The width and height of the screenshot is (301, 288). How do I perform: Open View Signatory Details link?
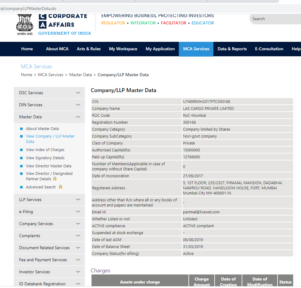click(x=45, y=158)
